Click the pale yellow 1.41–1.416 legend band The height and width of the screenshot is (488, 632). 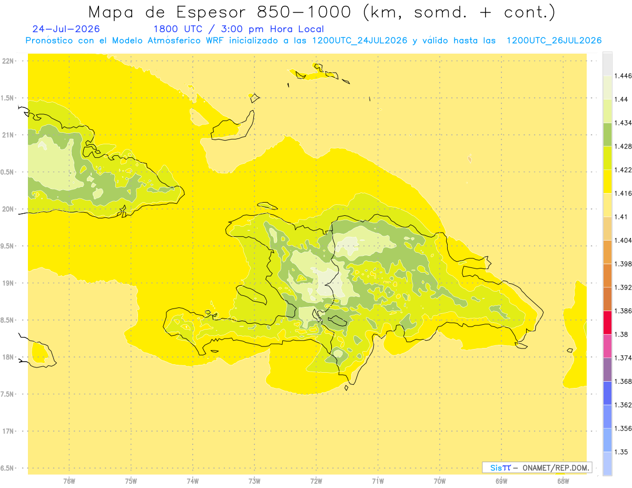point(607,205)
